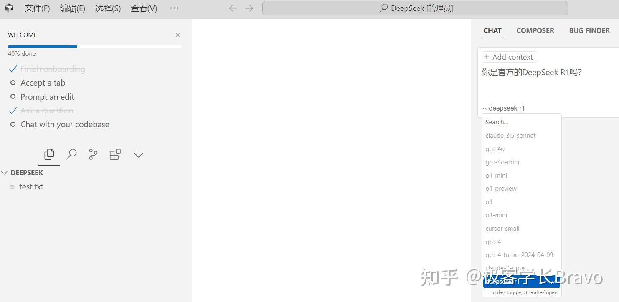This screenshot has height=302, width=619.
Task: Select the Ask a question checked item
Action: tap(41, 111)
